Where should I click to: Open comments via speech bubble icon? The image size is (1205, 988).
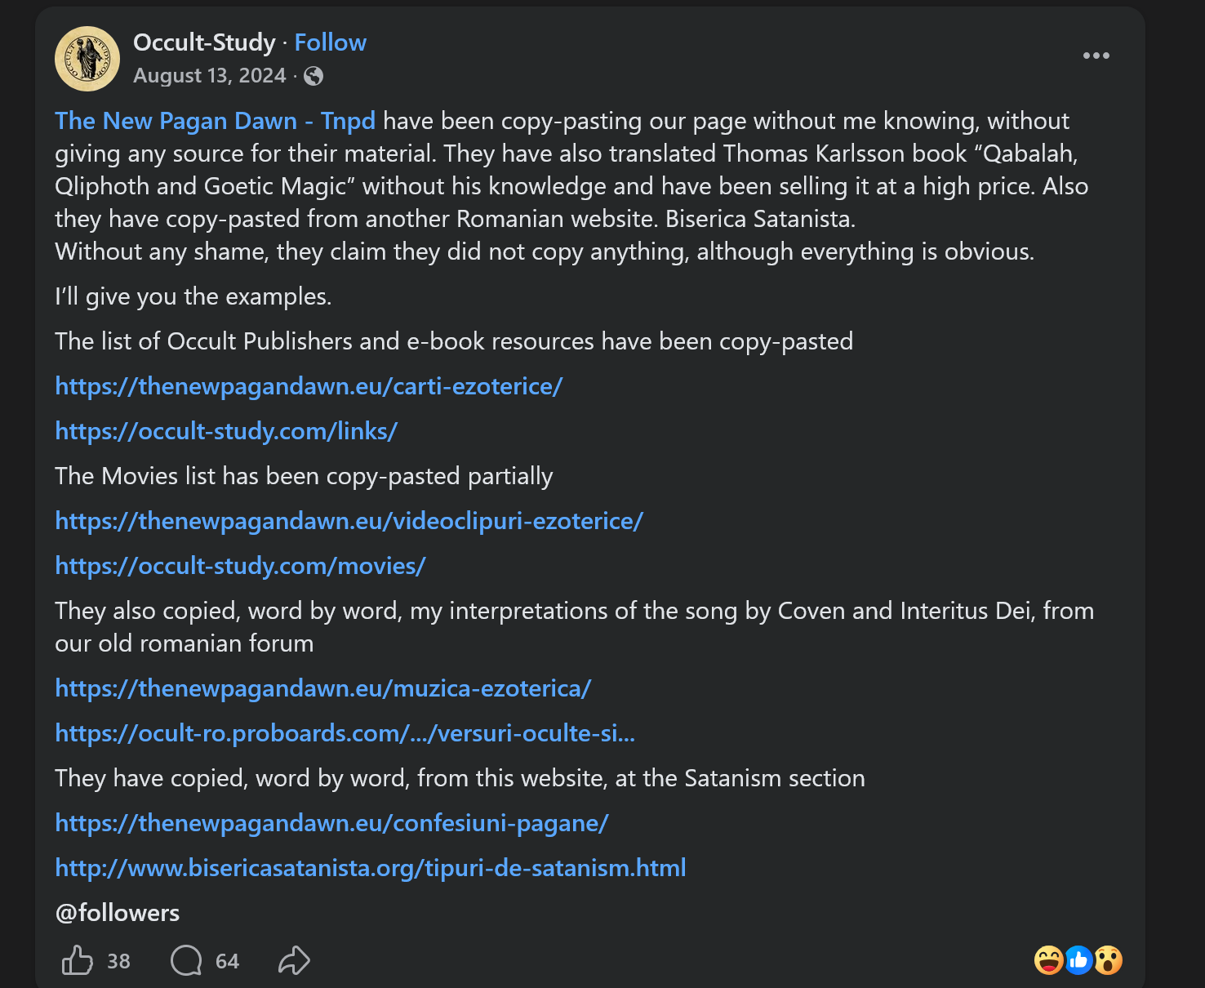(x=186, y=960)
